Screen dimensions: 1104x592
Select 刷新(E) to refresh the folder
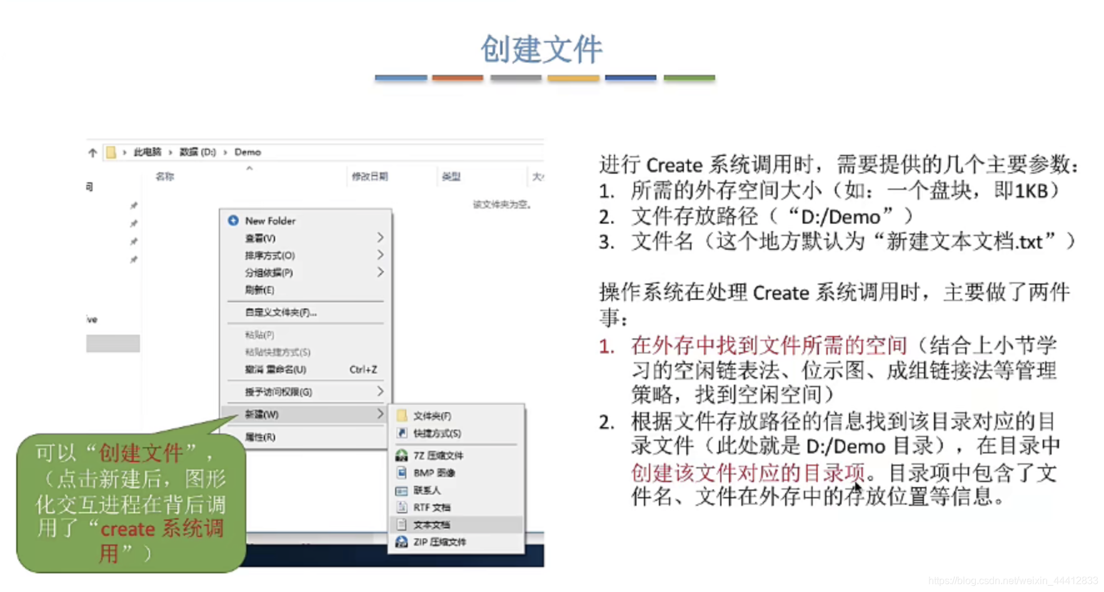click(x=306, y=290)
